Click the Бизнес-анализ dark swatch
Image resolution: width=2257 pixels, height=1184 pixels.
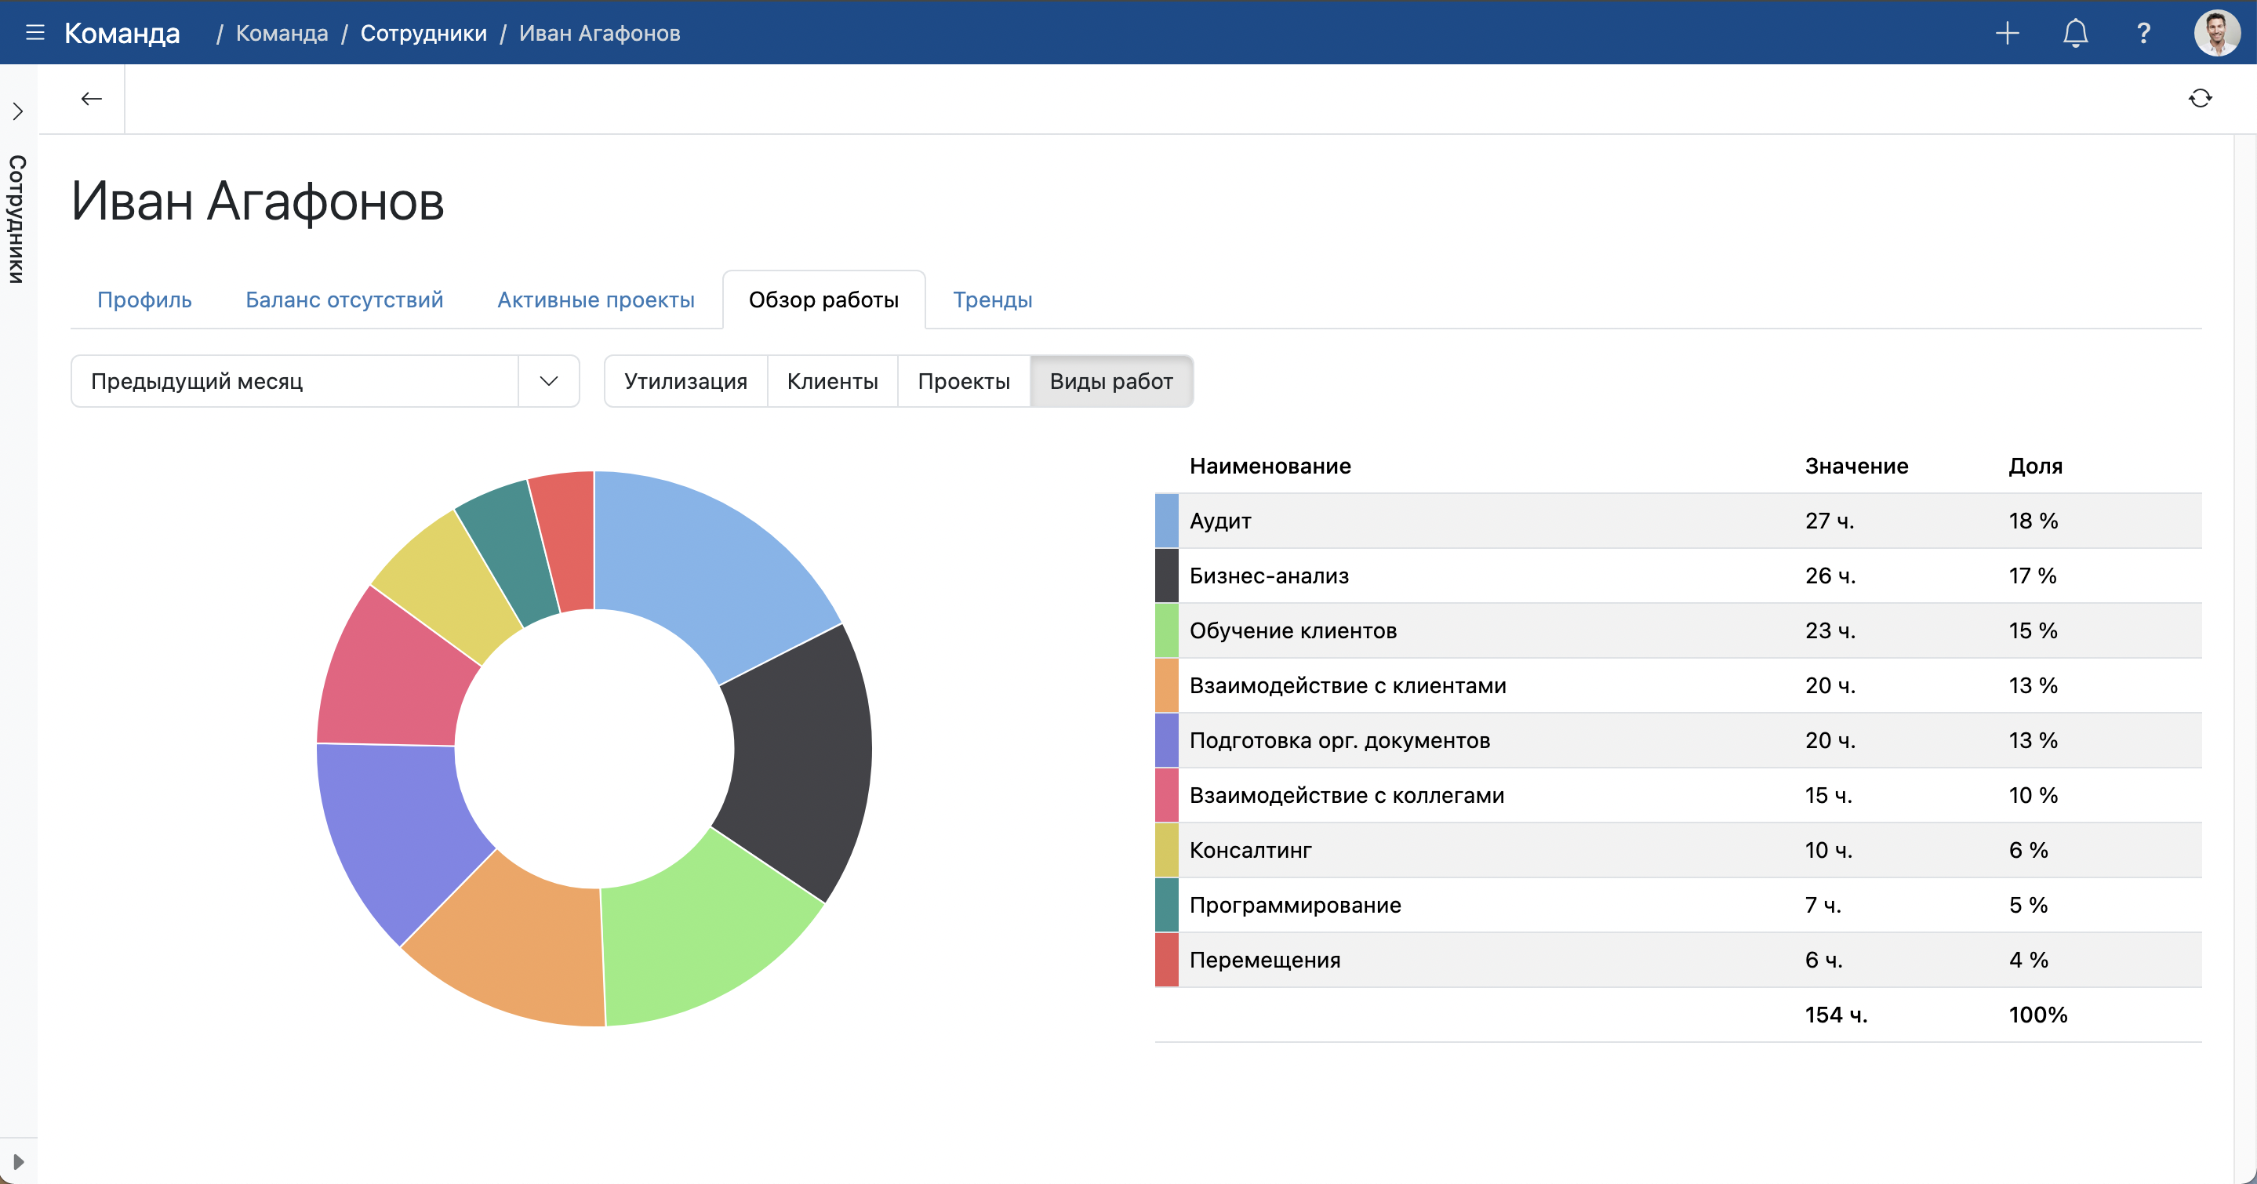(1166, 576)
